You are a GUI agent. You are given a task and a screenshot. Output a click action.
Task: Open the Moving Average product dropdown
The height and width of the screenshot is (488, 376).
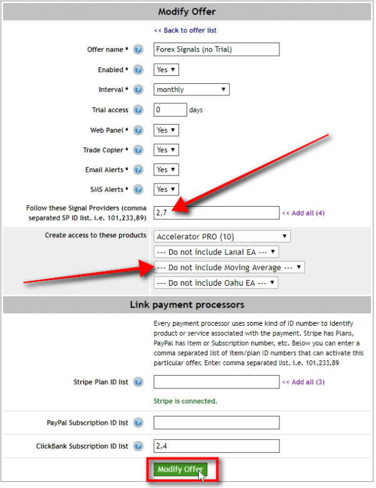click(229, 267)
